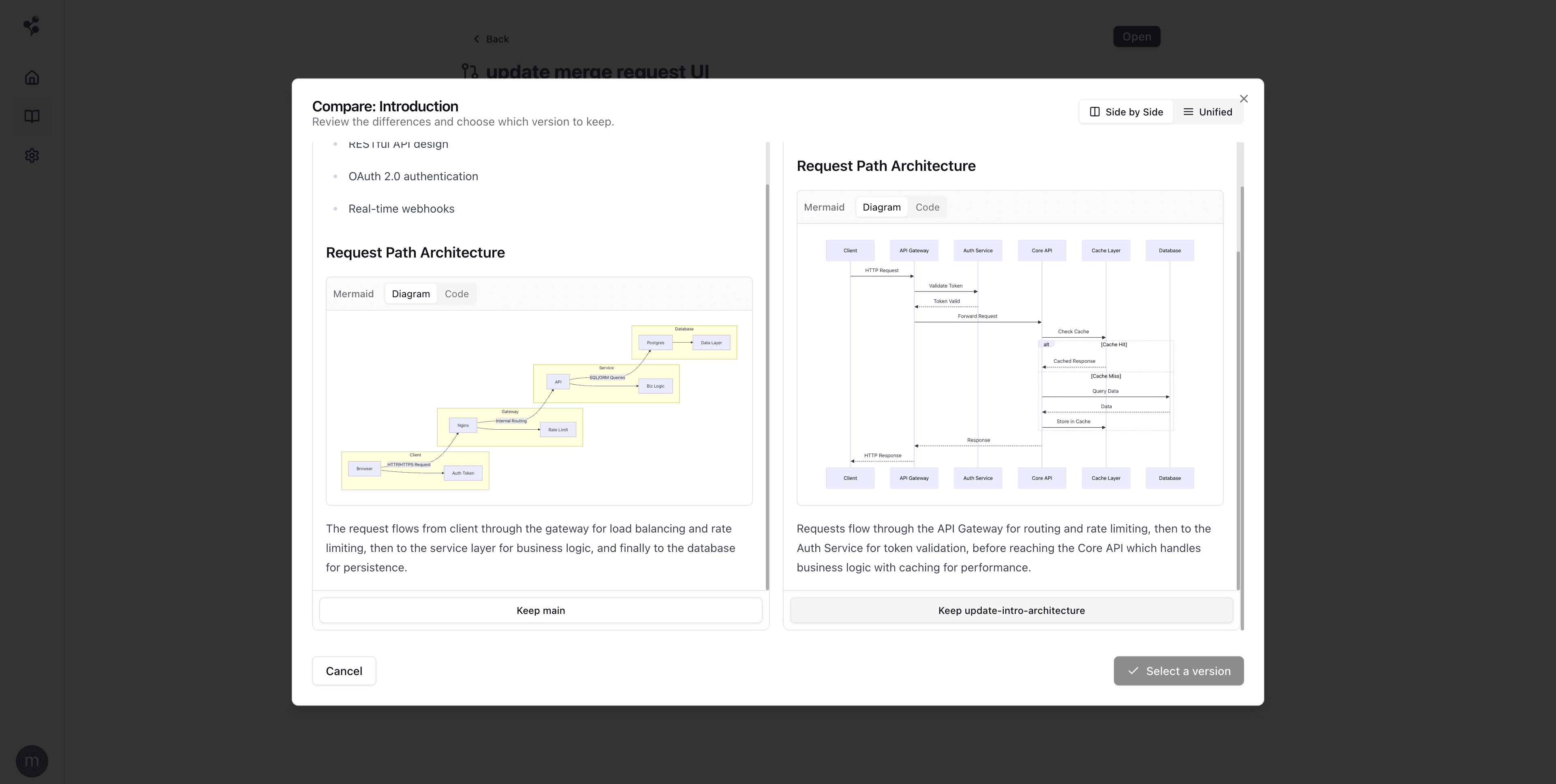Open Settings via the gear icon
This screenshot has width=1556, height=784.
32,156
